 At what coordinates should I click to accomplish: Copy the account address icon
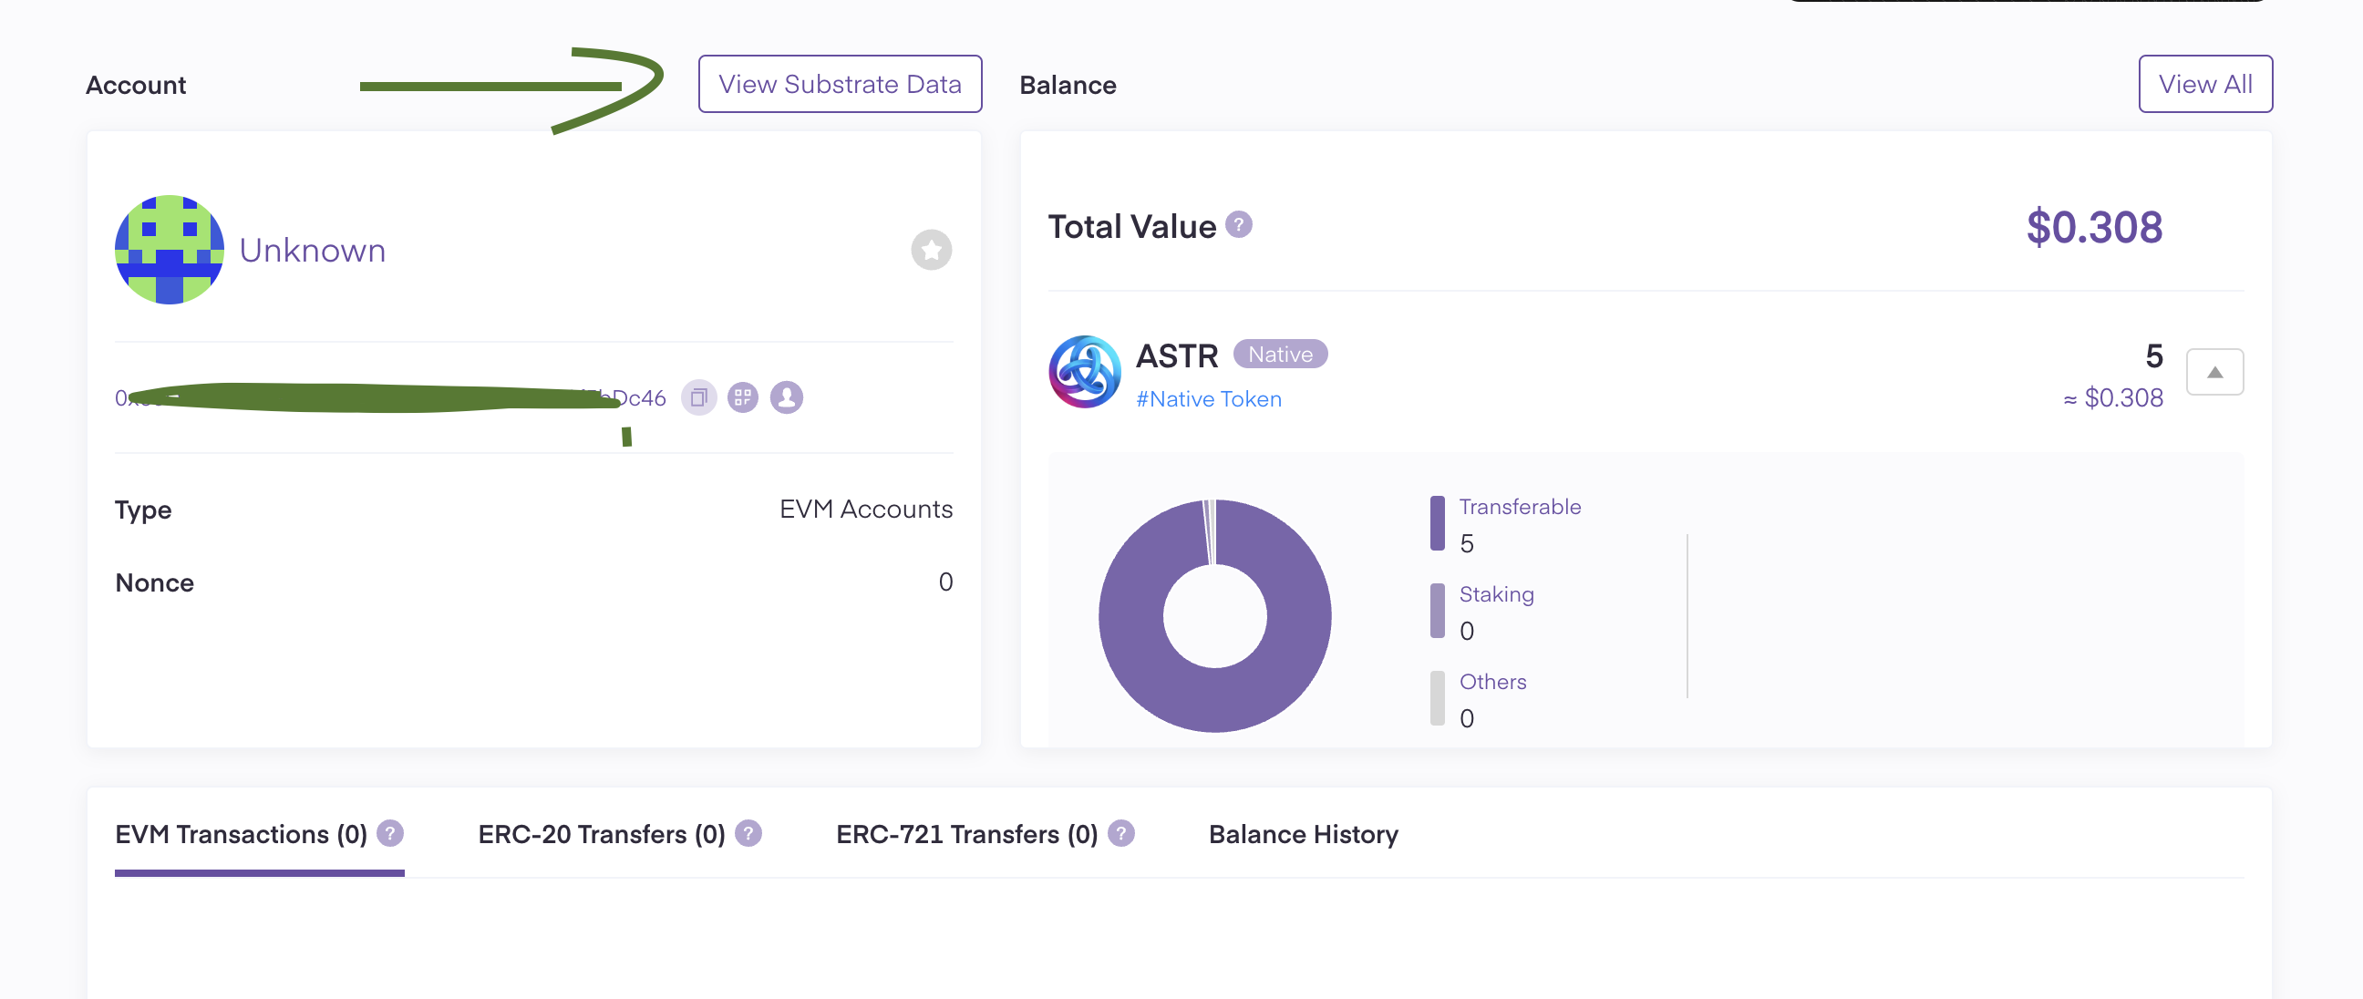[698, 397]
